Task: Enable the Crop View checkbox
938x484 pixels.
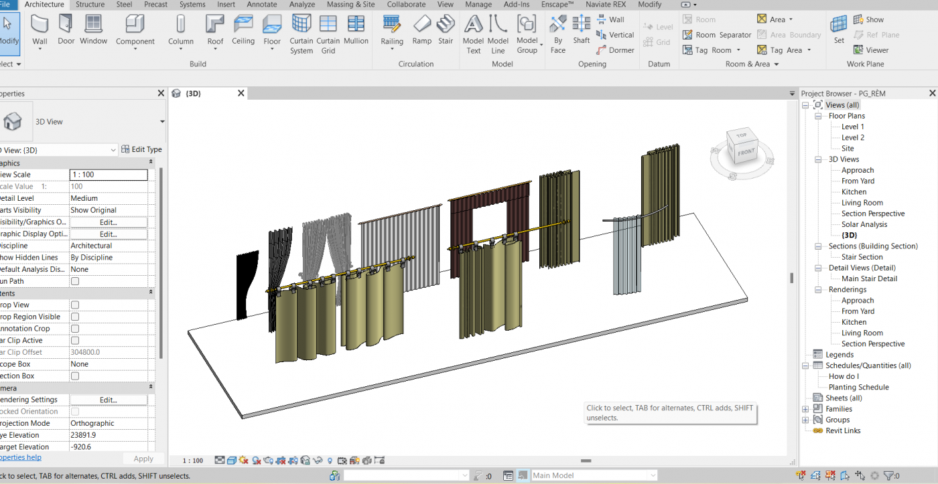Action: pyautogui.click(x=75, y=305)
